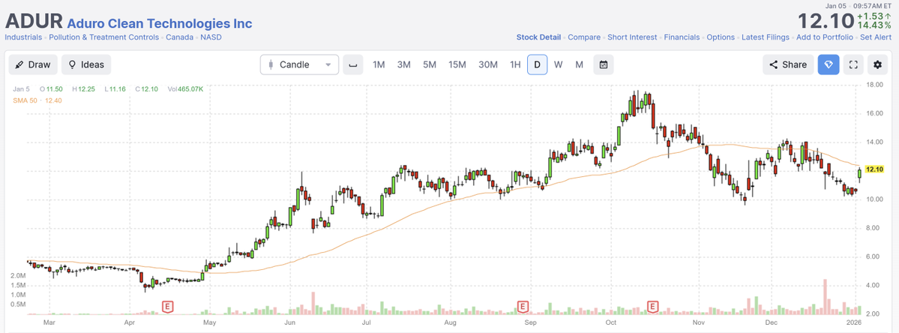Open chart settings gear icon
This screenshot has height=333, width=899.
[x=877, y=64]
